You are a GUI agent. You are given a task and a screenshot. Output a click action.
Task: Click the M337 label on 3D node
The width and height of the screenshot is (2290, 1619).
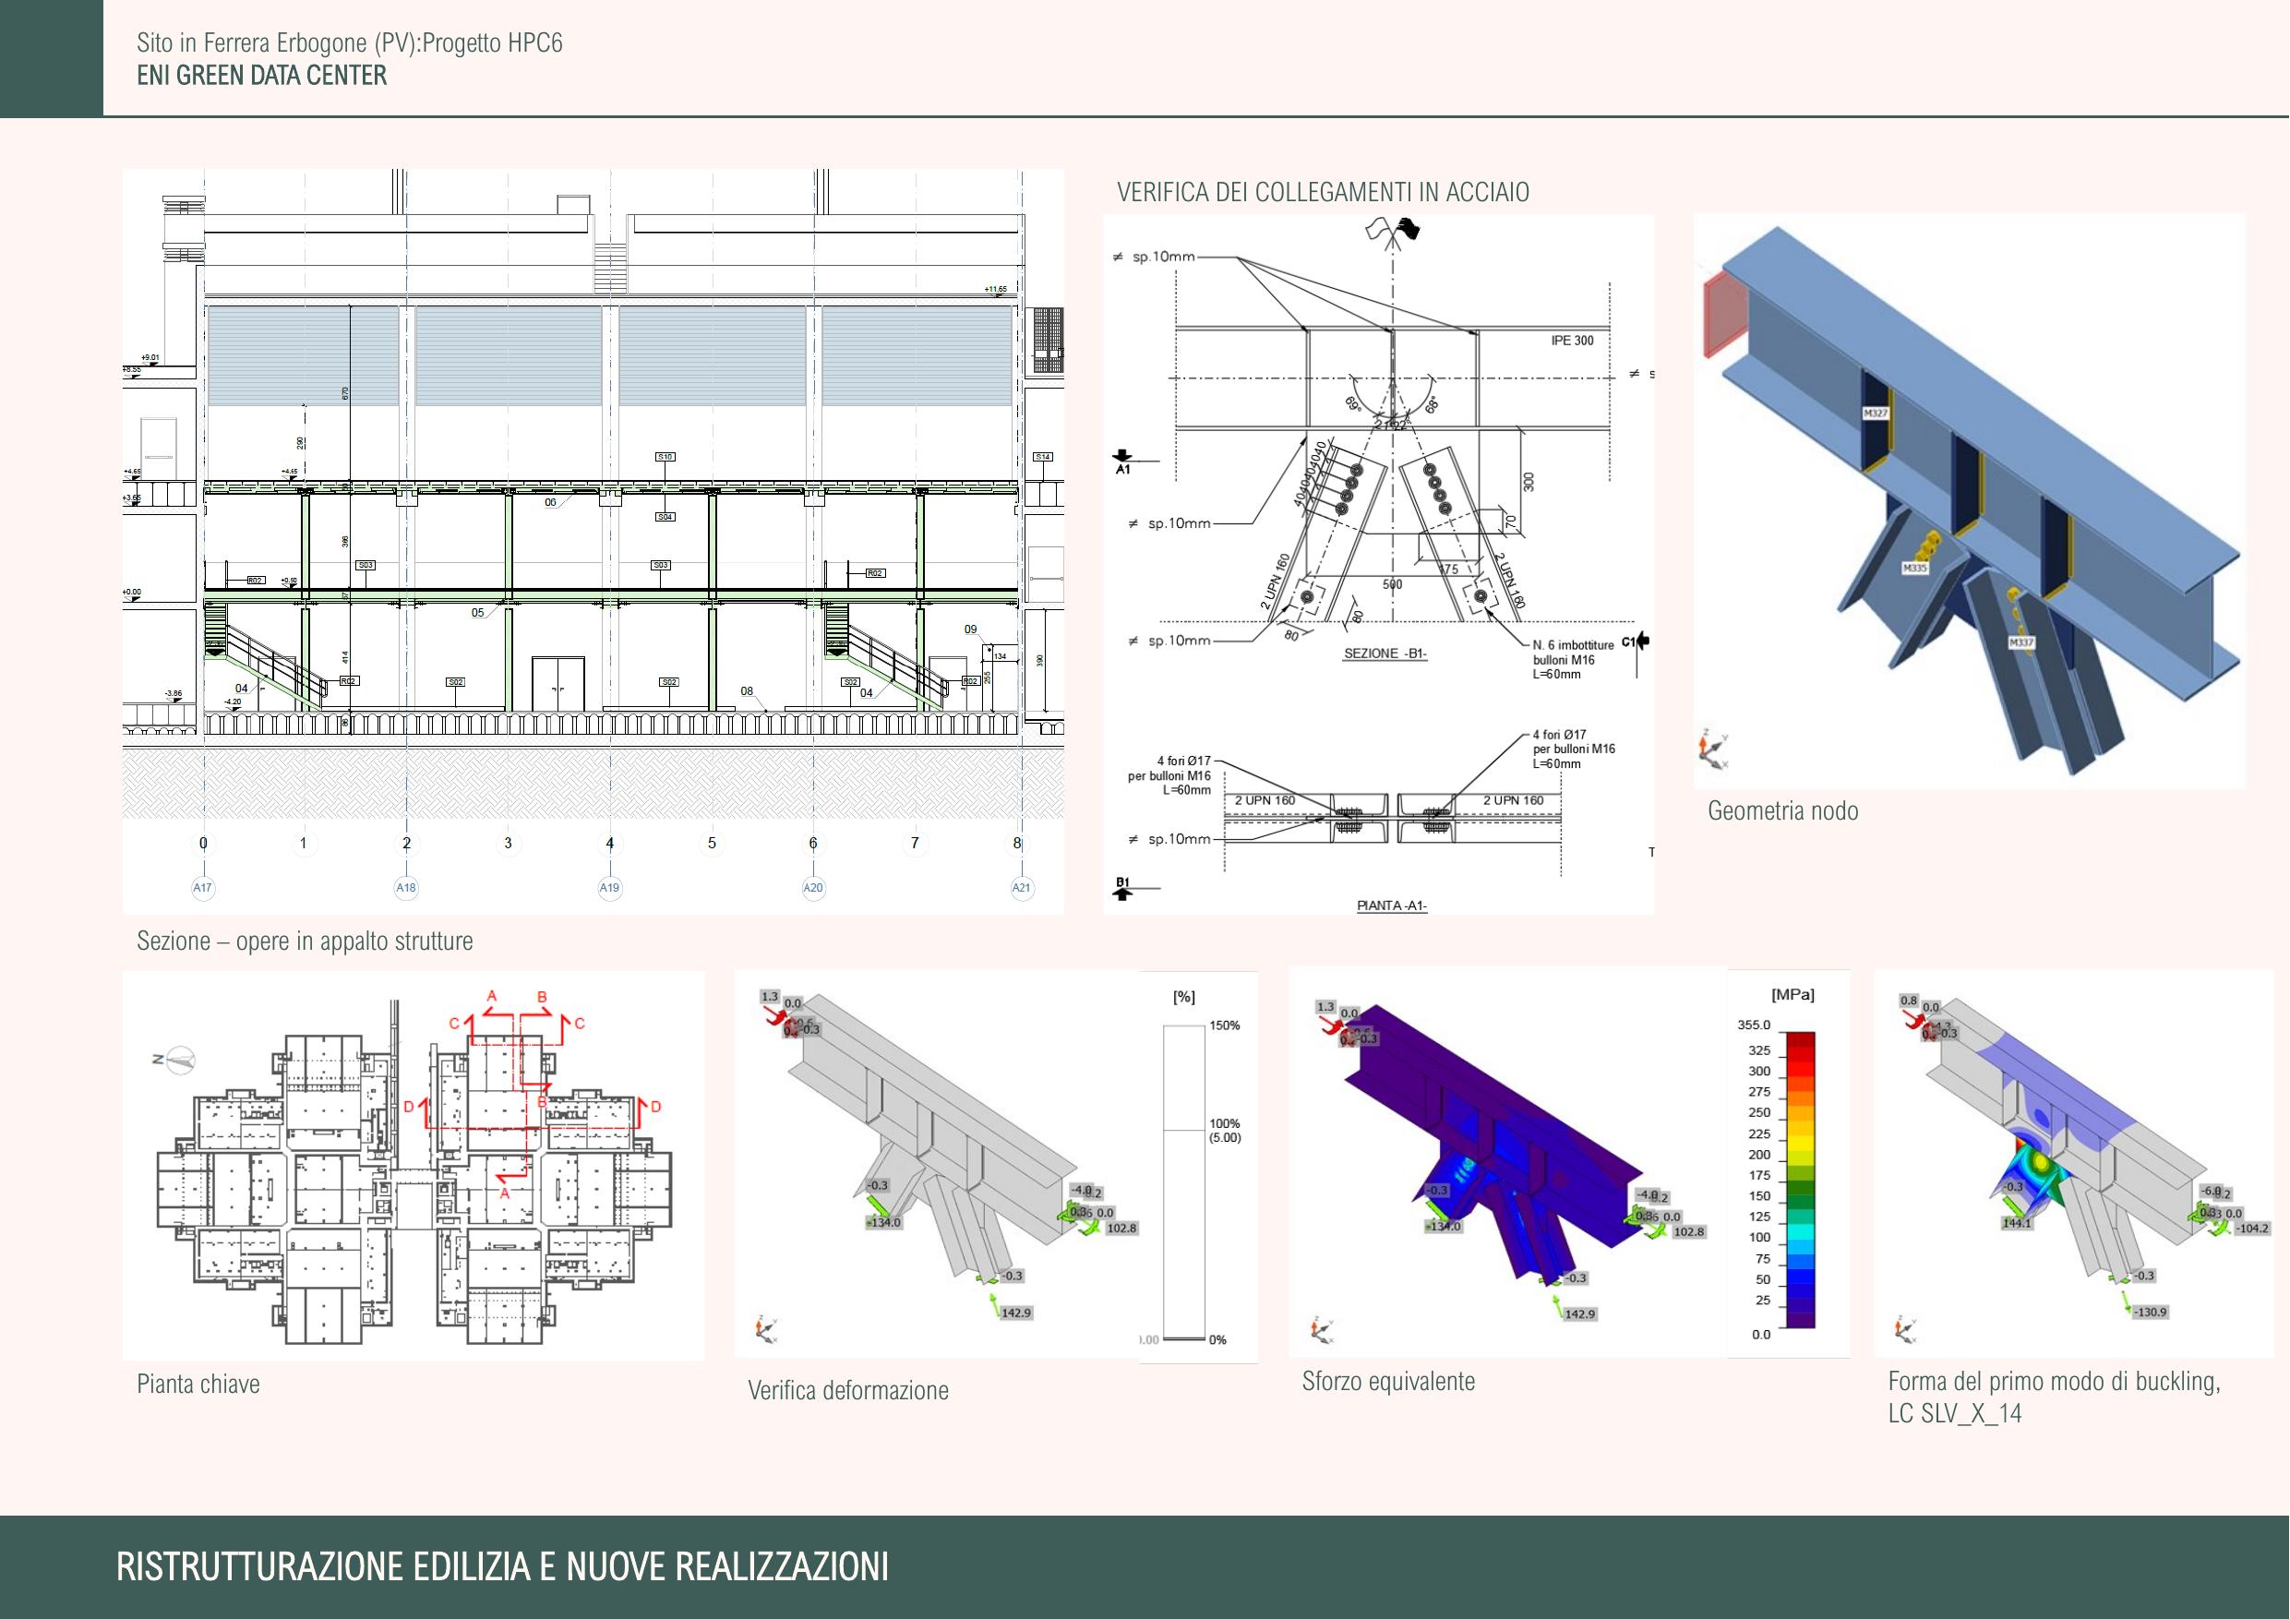tap(2020, 643)
